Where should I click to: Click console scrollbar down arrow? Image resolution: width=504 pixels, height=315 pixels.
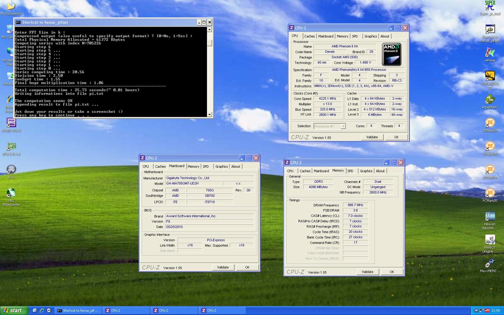click(x=209, y=114)
